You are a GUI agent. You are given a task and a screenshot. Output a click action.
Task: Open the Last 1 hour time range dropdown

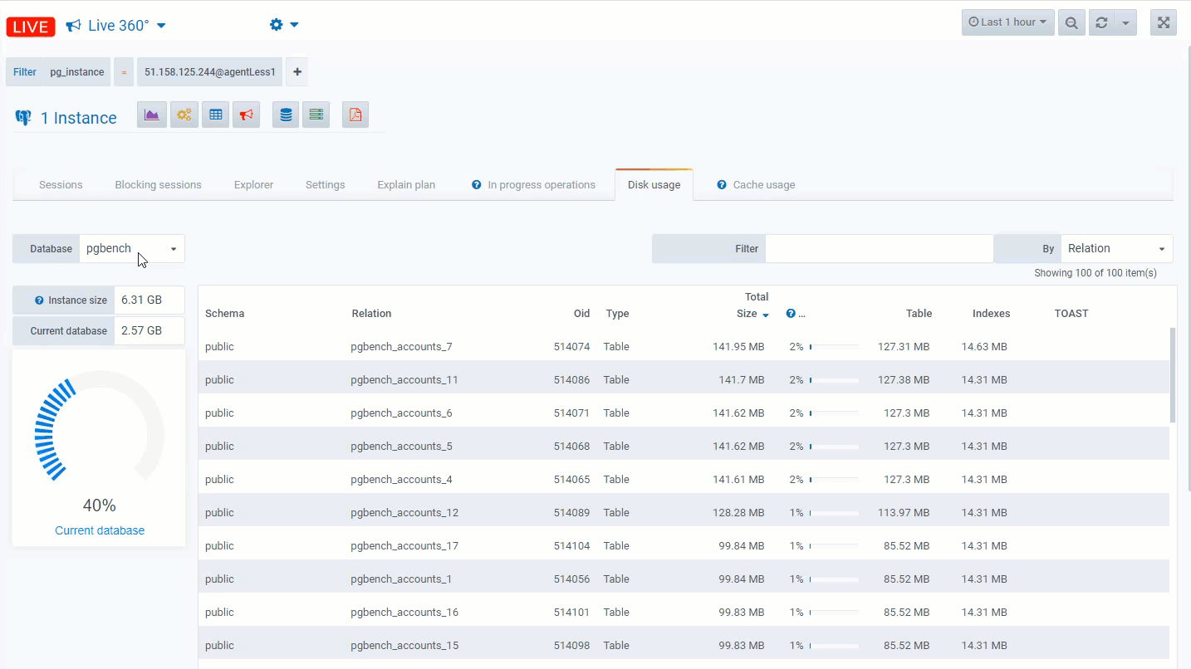point(1007,22)
